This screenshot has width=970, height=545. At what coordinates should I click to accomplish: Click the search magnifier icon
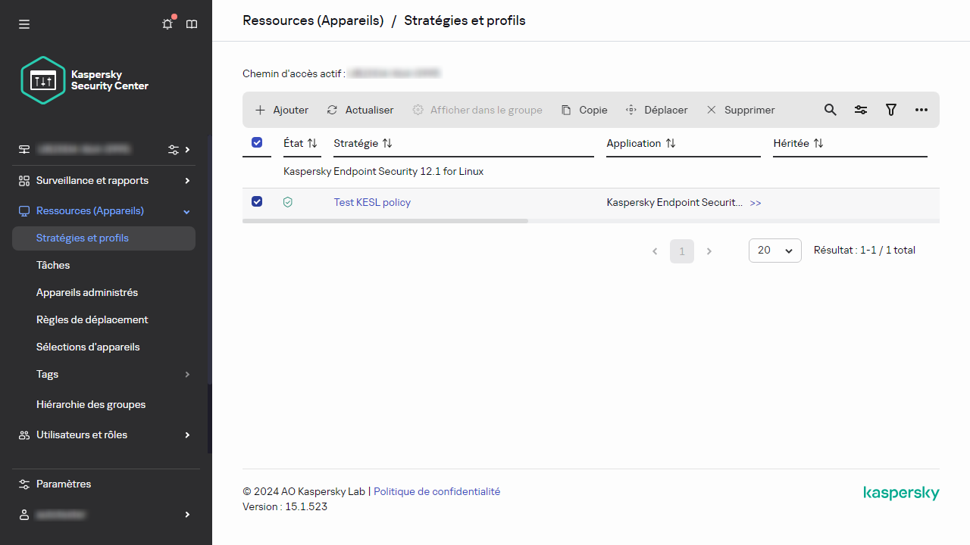[x=831, y=110]
